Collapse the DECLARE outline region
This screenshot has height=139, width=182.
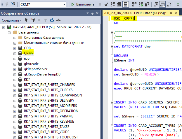(x=112, y=56)
